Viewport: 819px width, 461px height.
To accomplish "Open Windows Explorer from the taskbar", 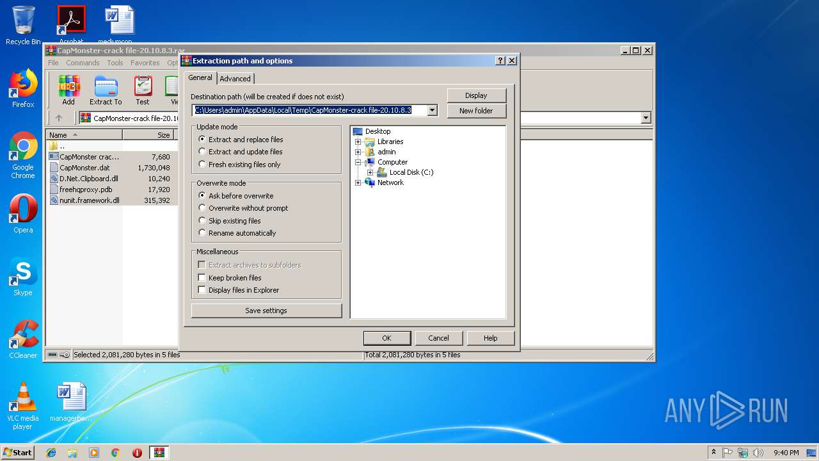I will coord(72,453).
